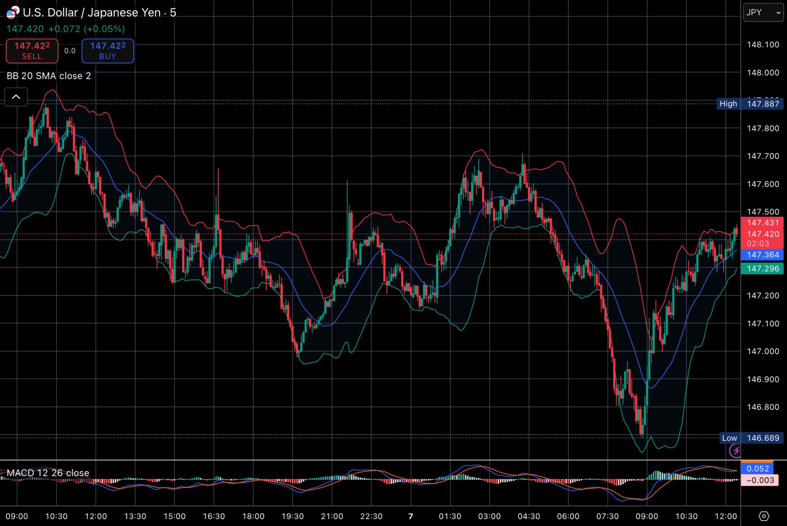Image resolution: width=787 pixels, height=526 pixels.
Task: Select the MACD 12 26 close indicator label
Action: (48, 473)
